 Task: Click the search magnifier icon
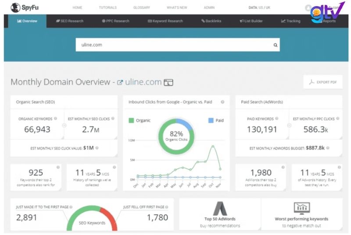tap(276, 45)
